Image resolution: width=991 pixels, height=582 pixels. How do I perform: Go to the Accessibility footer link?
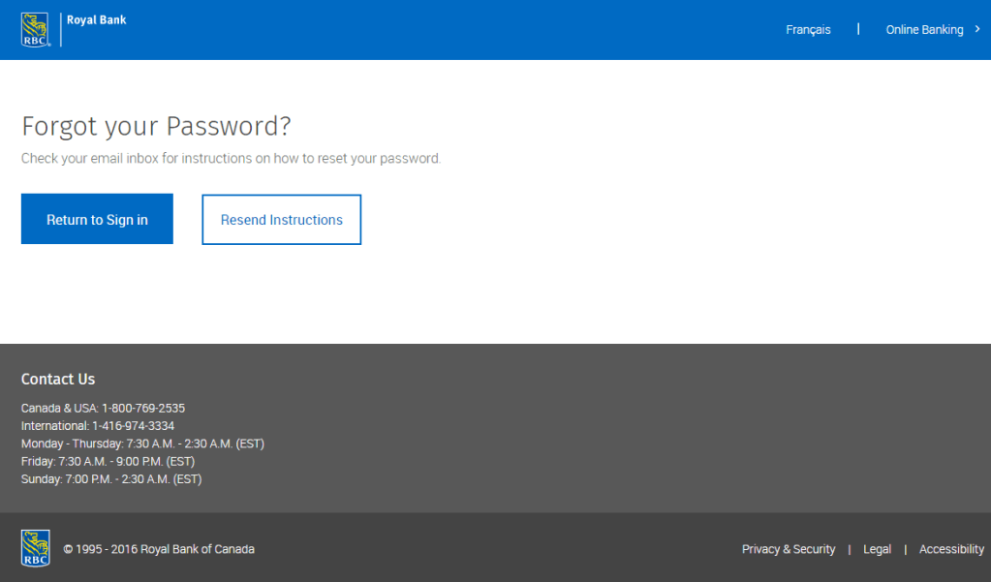tap(951, 549)
